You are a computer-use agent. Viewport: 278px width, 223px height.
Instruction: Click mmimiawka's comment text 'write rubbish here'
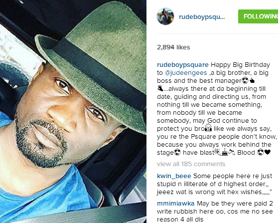coord(185,212)
